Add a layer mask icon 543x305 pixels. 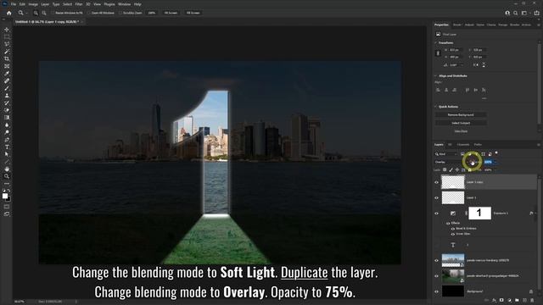pyautogui.click(x=501, y=301)
